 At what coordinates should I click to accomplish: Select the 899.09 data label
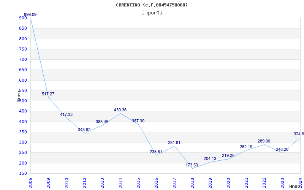click(x=30, y=14)
